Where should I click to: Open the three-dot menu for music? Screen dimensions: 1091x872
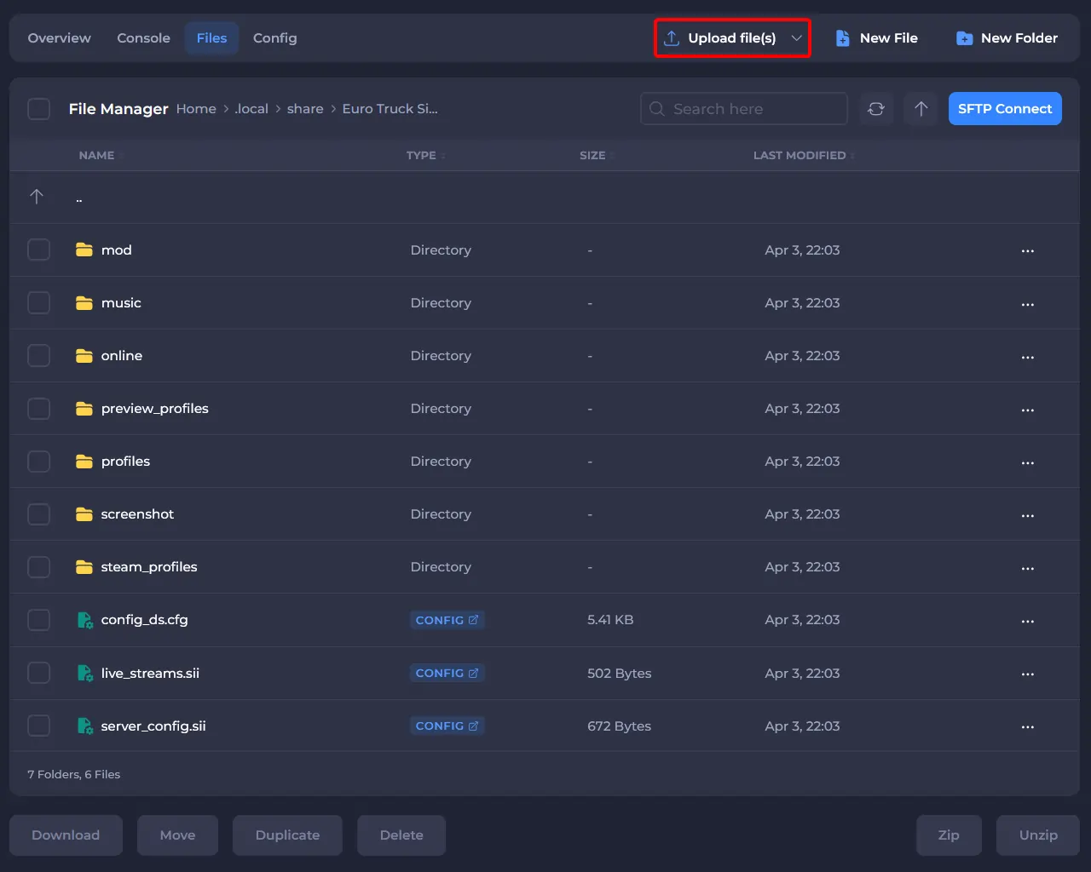(x=1028, y=304)
